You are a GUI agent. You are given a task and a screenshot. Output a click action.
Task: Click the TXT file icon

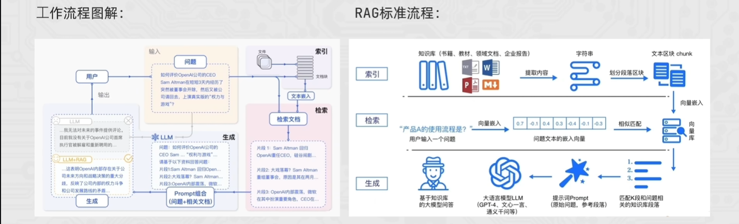pos(470,67)
